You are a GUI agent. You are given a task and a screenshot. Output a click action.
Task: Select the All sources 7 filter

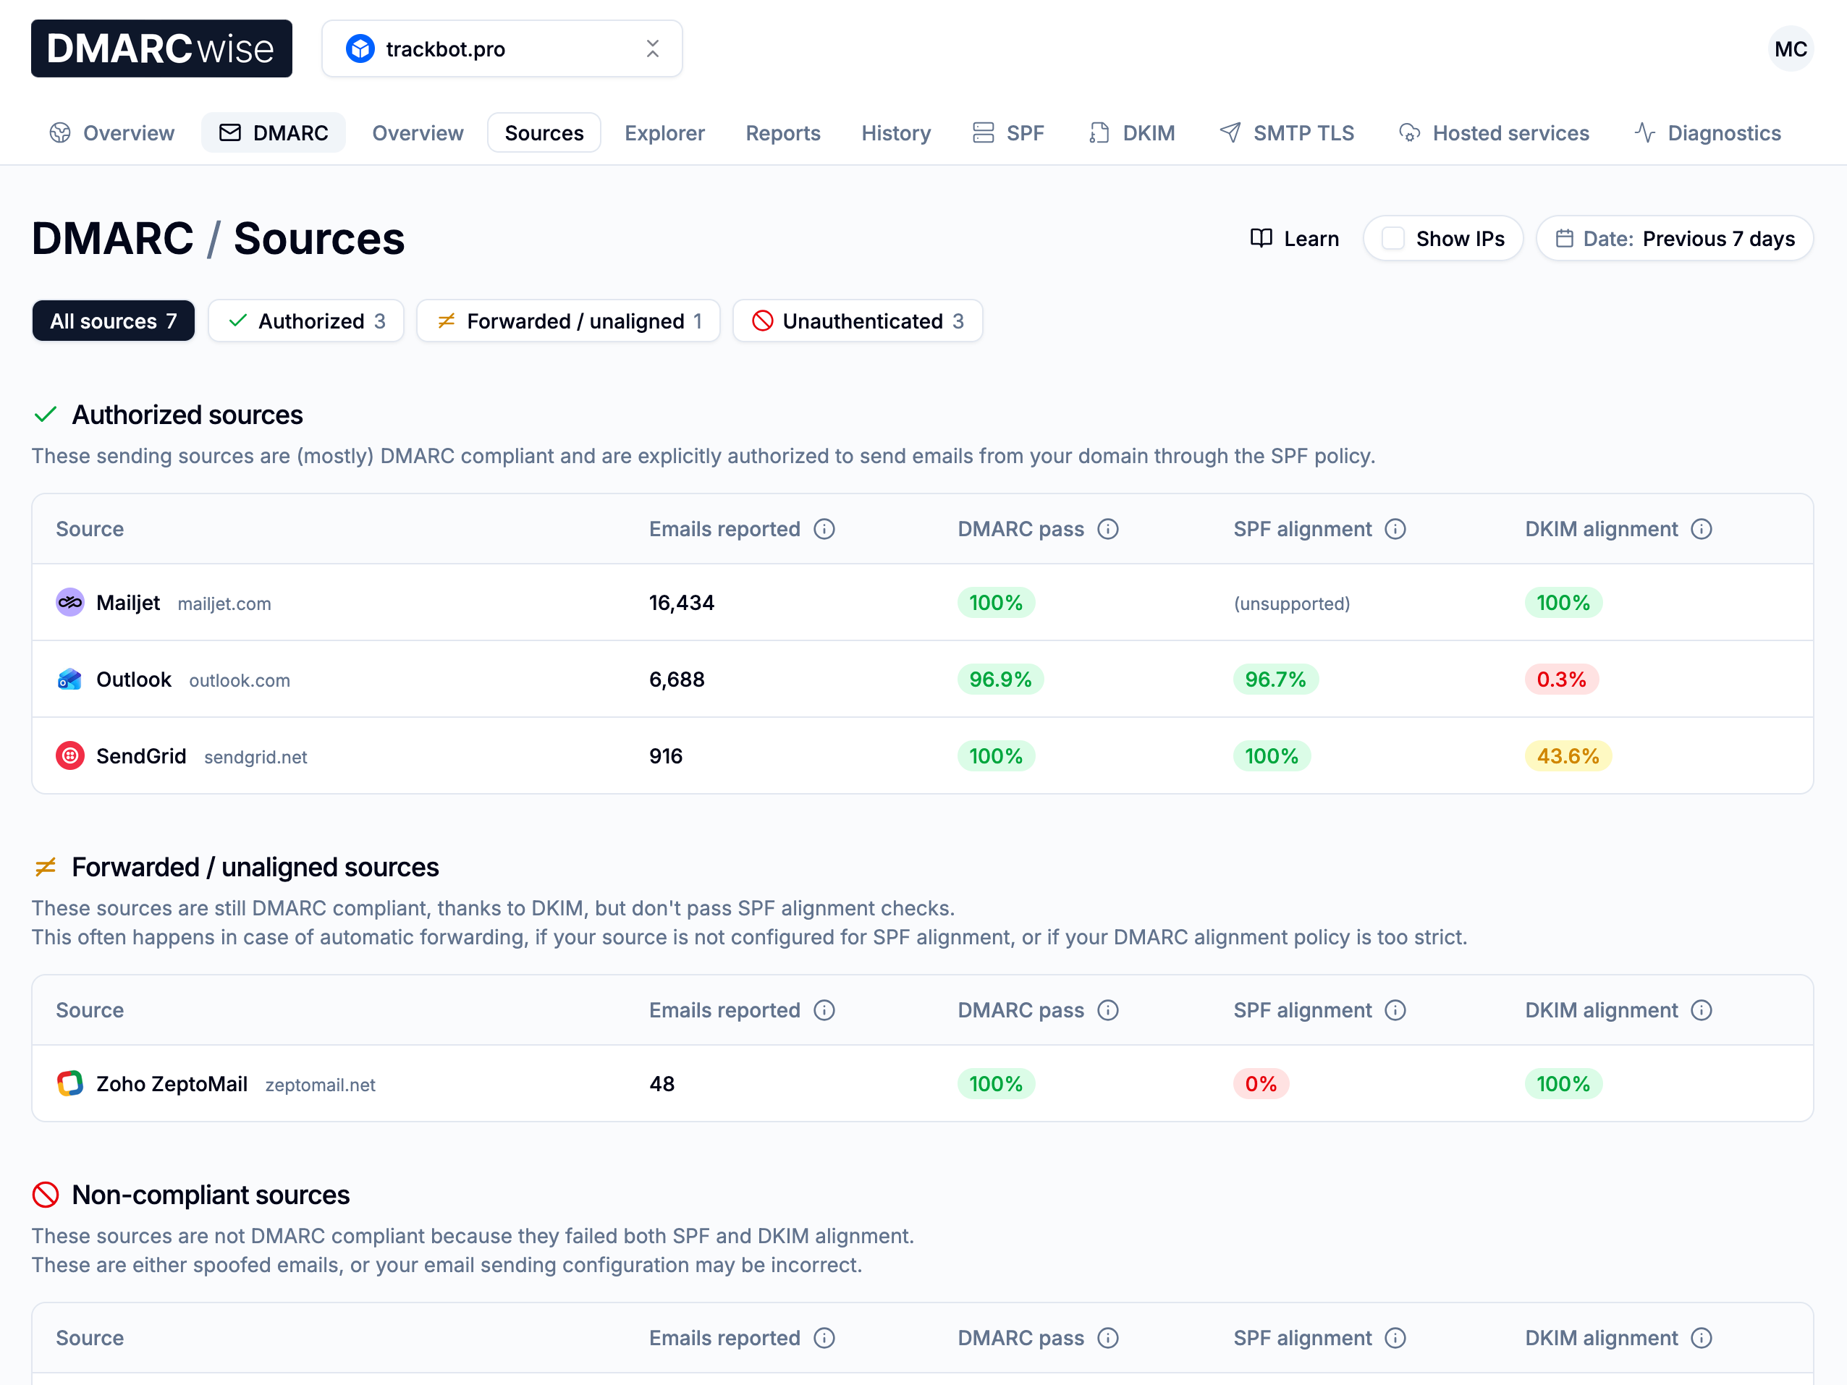coord(113,321)
